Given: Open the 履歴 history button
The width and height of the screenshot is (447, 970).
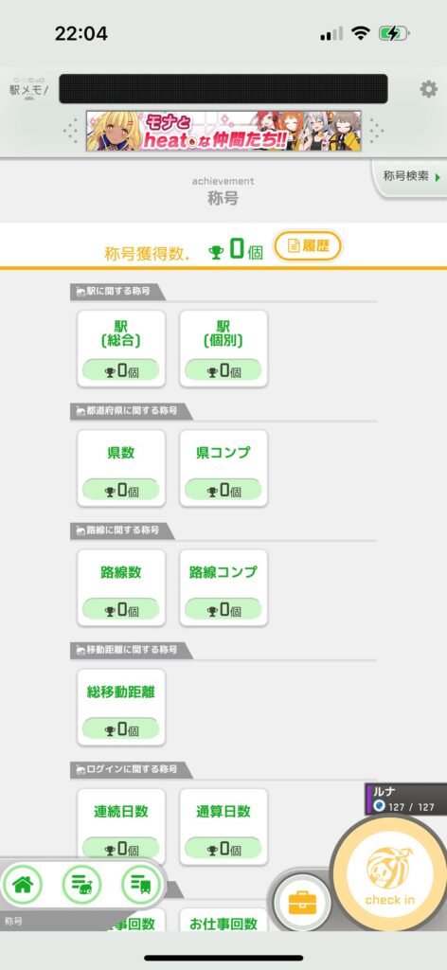Looking at the screenshot, I should [308, 246].
